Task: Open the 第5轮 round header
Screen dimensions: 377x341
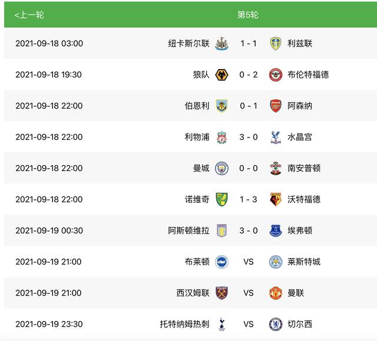Action: [248, 15]
